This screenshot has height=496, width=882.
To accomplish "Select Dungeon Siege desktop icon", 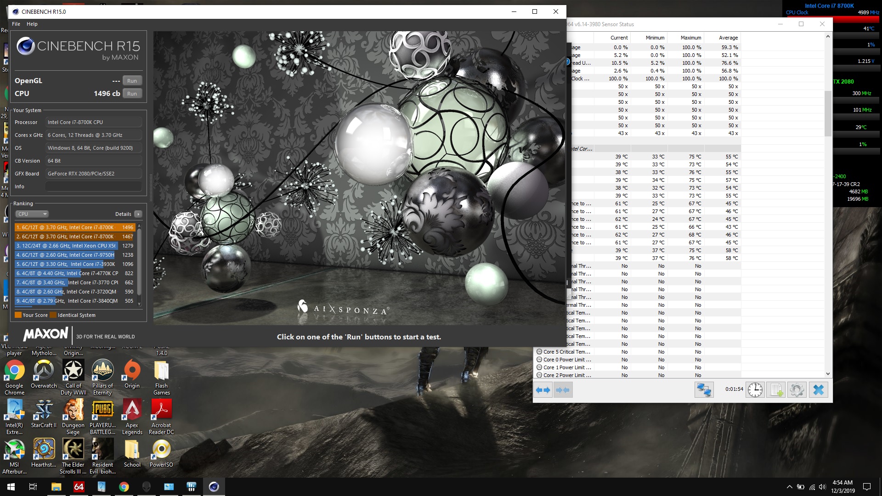I will [x=73, y=417].
